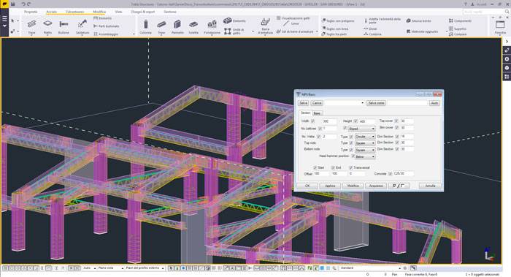Click Materiale aggiunto tool
Screen dimensions: 511x277
pos(422,31)
